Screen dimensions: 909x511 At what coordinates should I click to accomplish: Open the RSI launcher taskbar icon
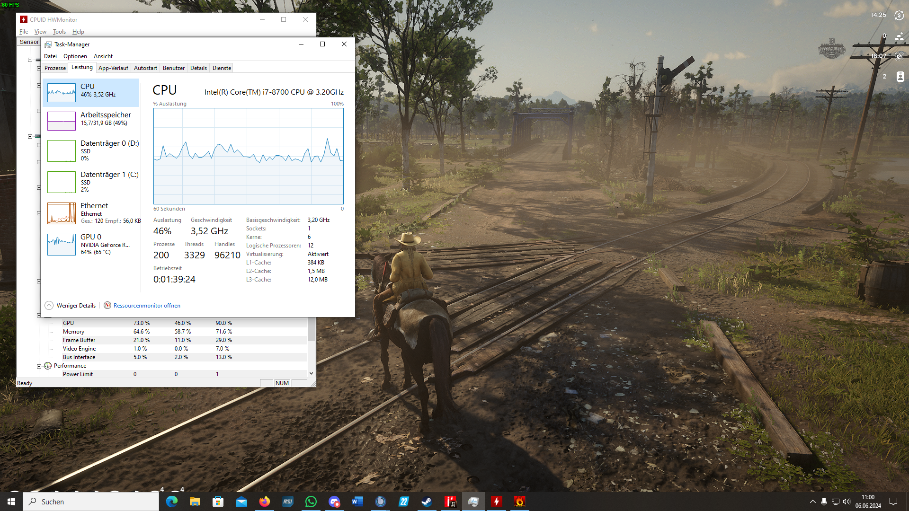[287, 502]
